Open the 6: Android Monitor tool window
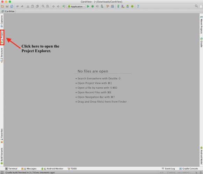 tap(52, 168)
